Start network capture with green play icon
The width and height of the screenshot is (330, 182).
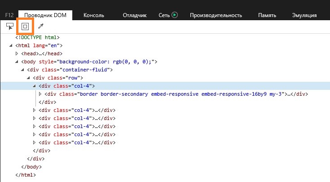coord(175,15)
